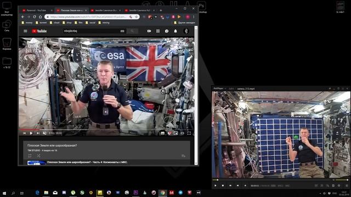
Task: Unmute the YouTube player volume icon
Action: [x=44, y=133]
